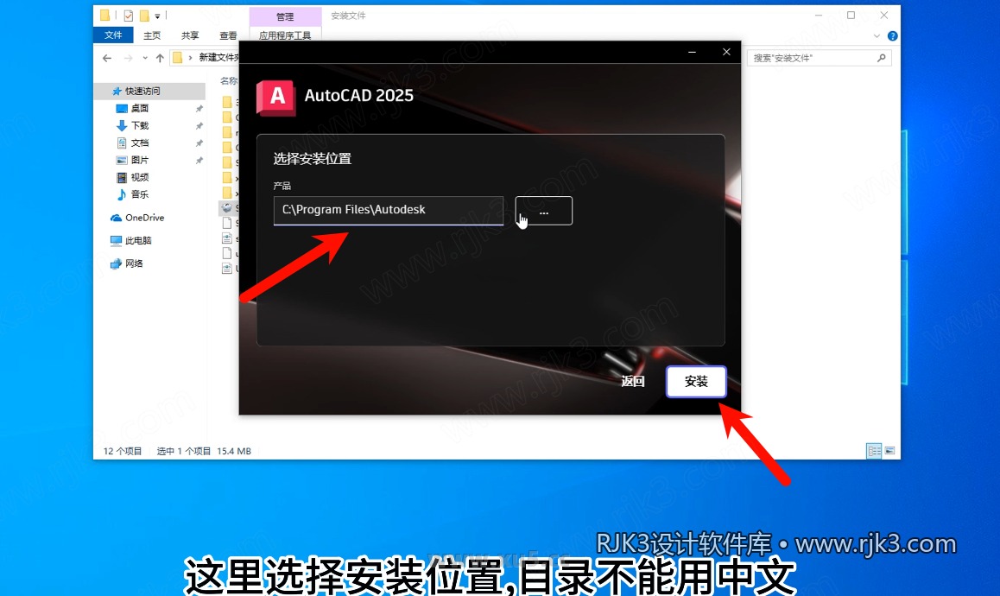Maximize the File Explorer window

[x=851, y=16]
